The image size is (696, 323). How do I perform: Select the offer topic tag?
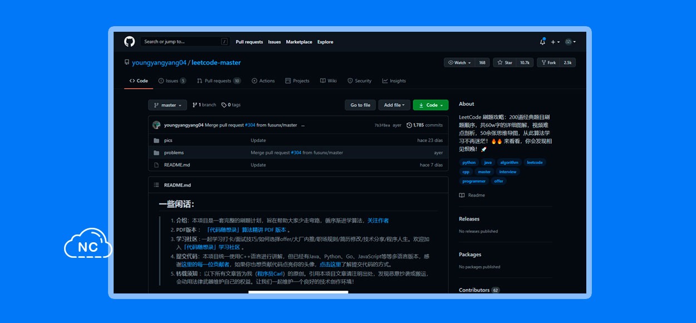(498, 181)
